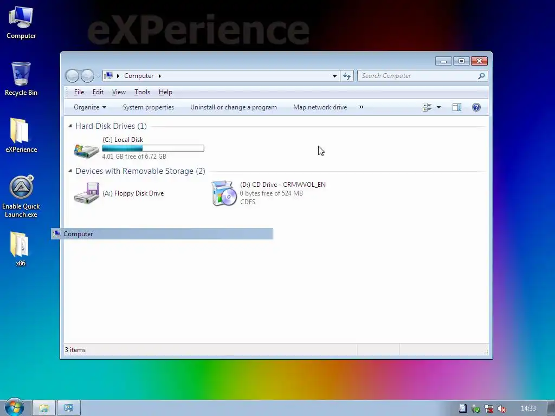The height and width of the screenshot is (416, 555).
Task: Click the Forward navigation arrow
Action: (x=87, y=76)
